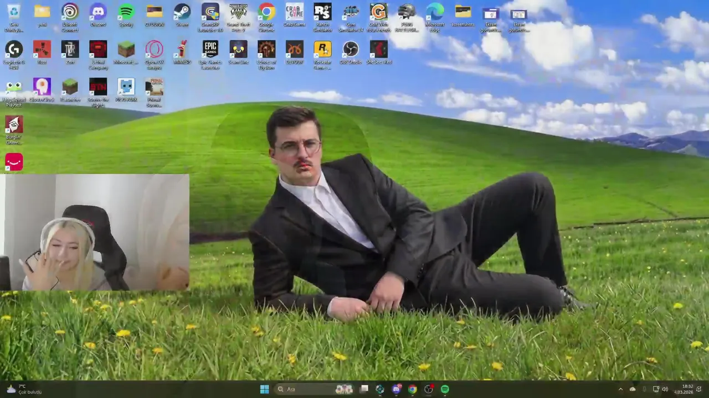Open Opera GX browser shortcut

[155, 55]
